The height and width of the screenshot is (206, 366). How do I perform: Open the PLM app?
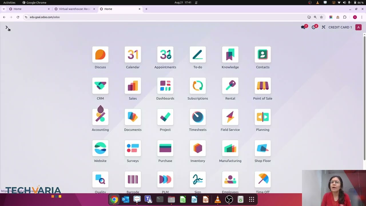pos(165,179)
